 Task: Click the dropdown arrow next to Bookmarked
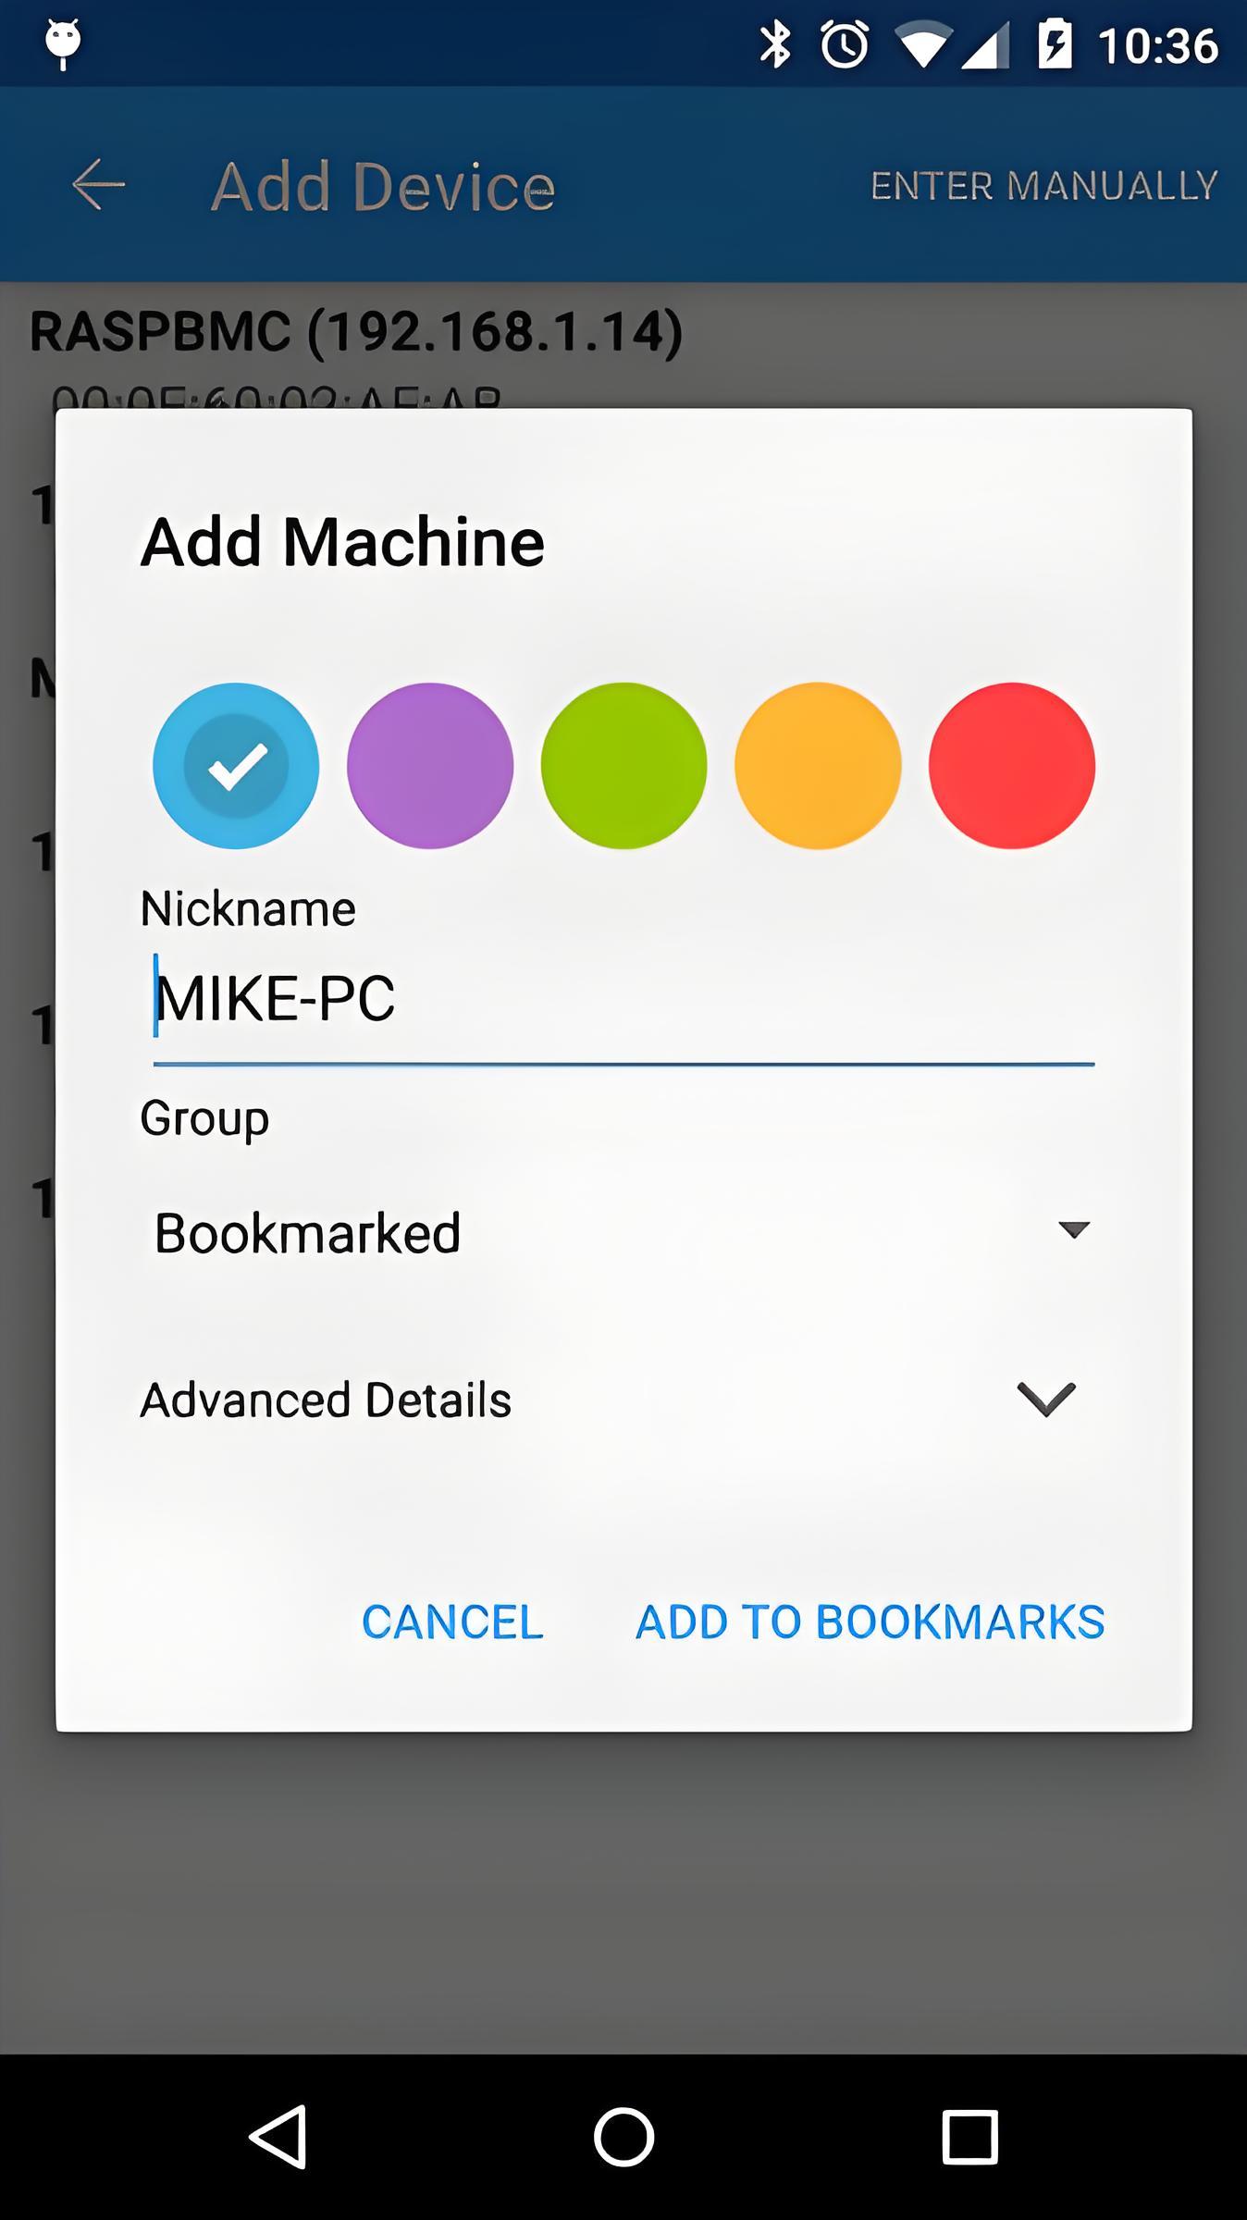click(x=1074, y=1230)
